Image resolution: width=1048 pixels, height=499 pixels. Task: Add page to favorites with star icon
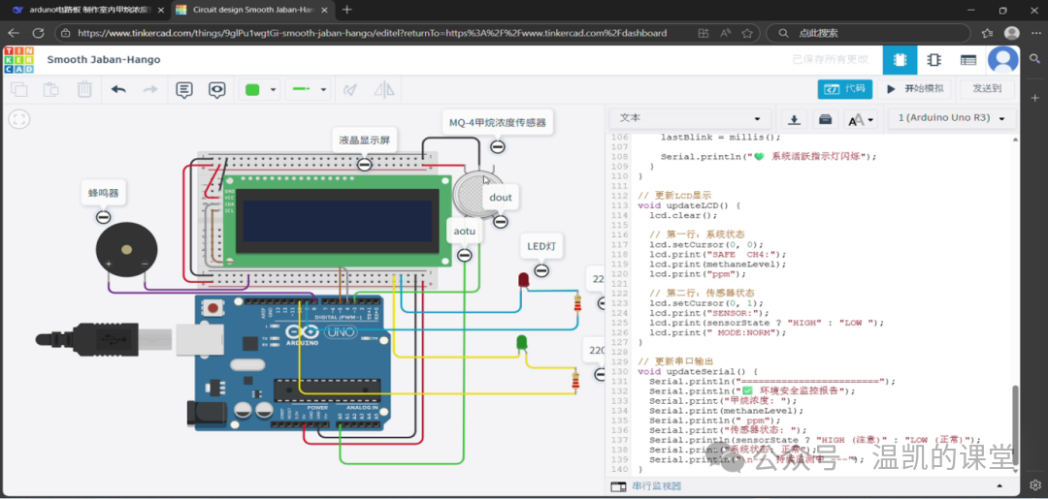tap(747, 33)
